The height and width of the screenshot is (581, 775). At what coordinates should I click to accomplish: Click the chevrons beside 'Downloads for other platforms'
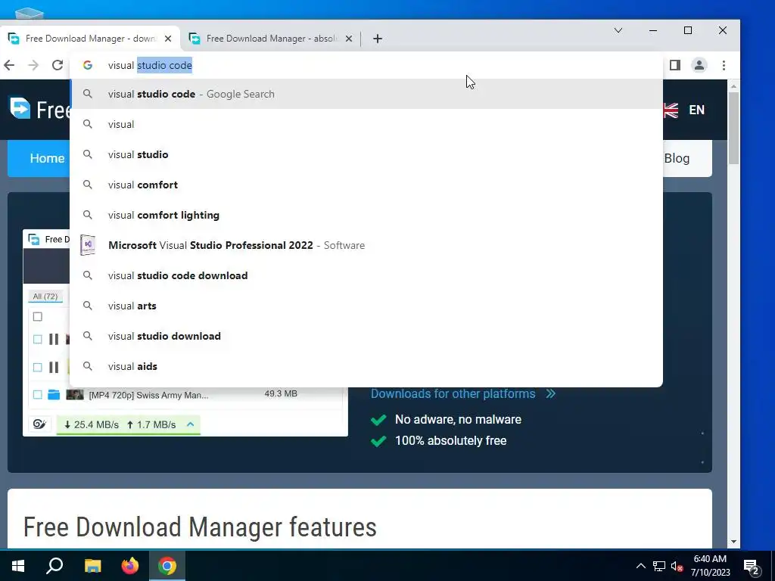[x=551, y=393]
